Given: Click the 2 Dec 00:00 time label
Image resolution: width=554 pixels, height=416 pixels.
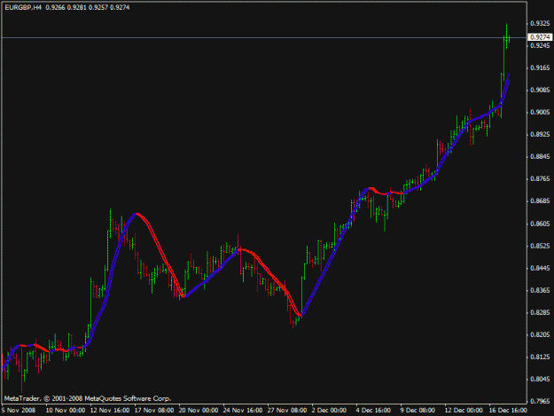Looking at the screenshot, I should [x=329, y=411].
